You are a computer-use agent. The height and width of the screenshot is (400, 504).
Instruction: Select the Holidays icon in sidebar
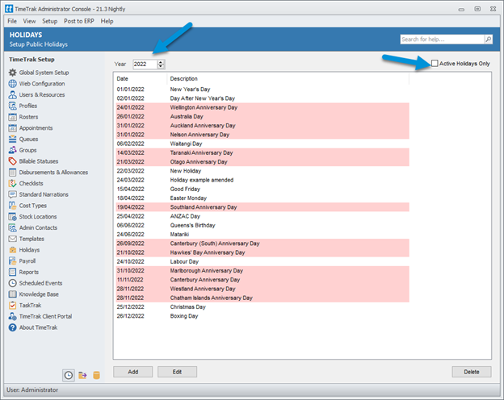12,250
